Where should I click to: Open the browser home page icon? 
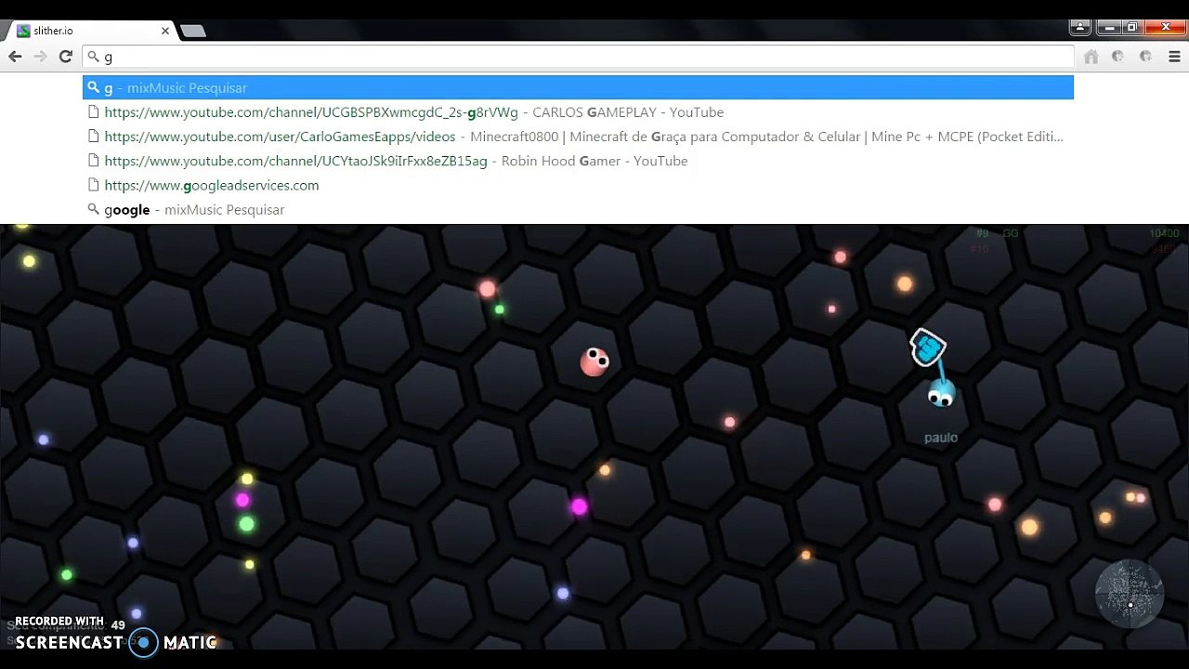click(x=1091, y=57)
